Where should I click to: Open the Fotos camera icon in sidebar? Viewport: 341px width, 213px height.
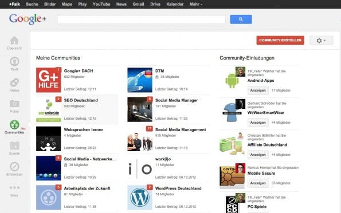click(x=14, y=104)
